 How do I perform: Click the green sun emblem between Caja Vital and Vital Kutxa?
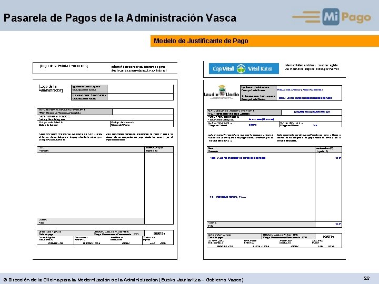[x=241, y=68]
